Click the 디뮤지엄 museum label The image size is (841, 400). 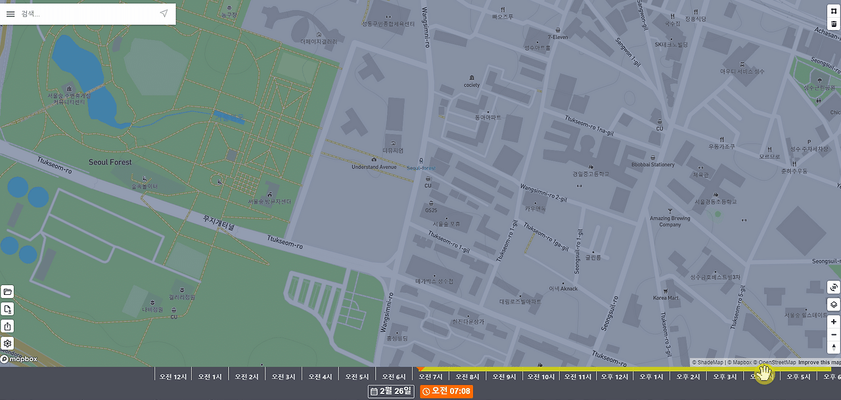[x=393, y=150]
